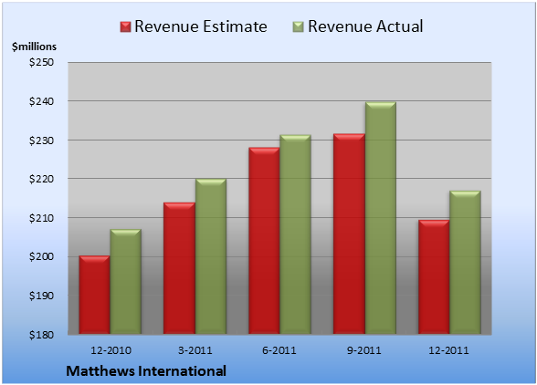Select the red estimate bar for 6-2011
The height and width of the screenshot is (385, 537).
point(264,241)
